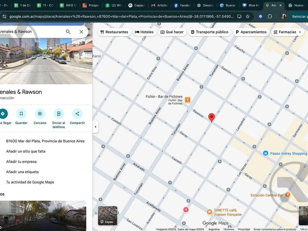Collapse the side panel arrow
Image resolution: width=308 pixels, height=231 pixels.
95,127
